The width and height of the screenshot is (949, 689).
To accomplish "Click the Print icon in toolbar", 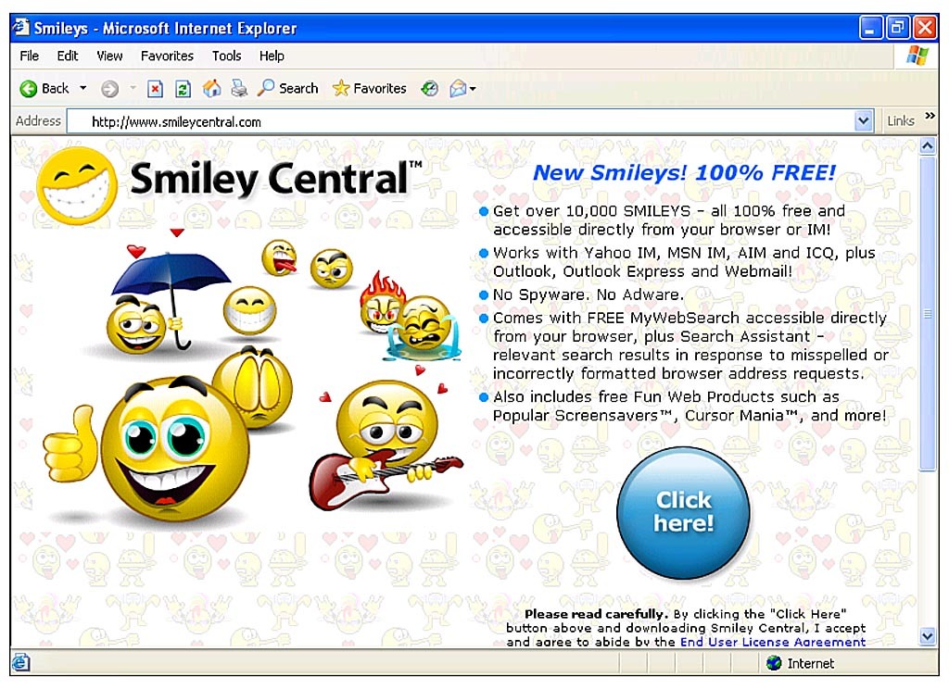I will pos(240,88).
